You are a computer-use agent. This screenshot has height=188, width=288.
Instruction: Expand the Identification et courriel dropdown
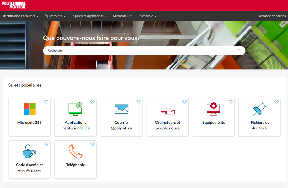(20, 16)
